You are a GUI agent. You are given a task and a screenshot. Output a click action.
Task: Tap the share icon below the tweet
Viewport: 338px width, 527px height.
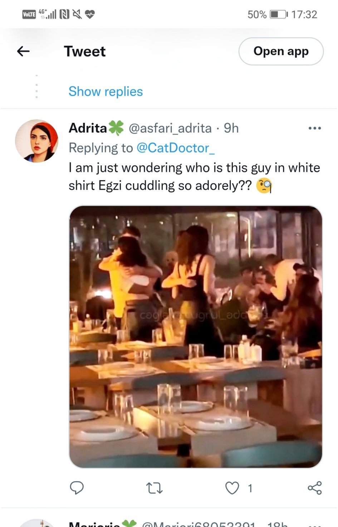(x=314, y=488)
